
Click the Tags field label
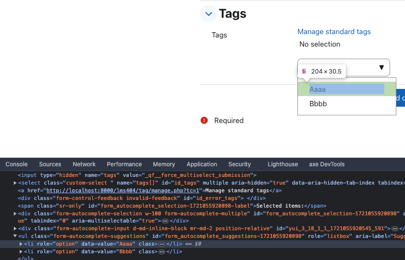pyautogui.click(x=219, y=35)
